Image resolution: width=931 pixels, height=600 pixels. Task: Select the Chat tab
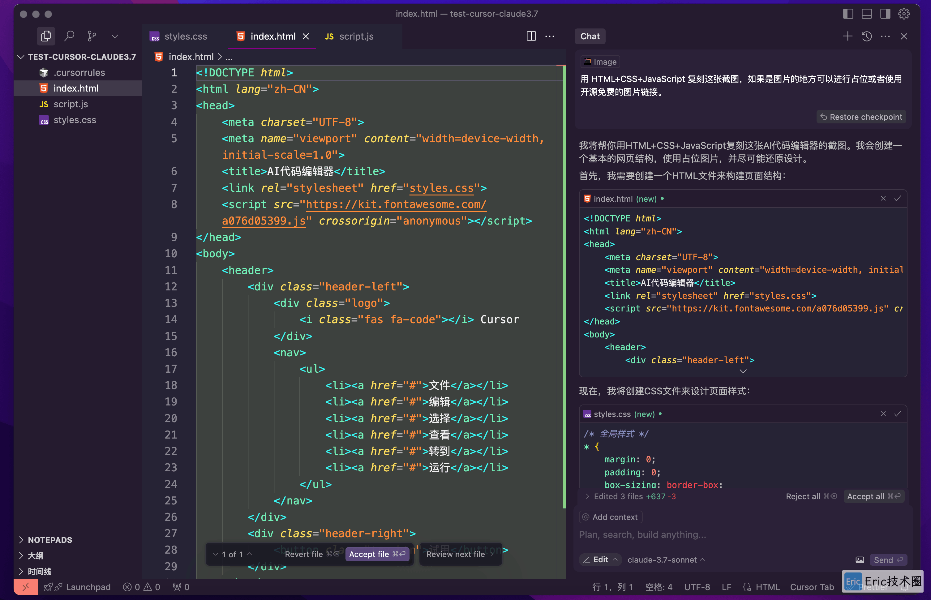click(x=590, y=36)
